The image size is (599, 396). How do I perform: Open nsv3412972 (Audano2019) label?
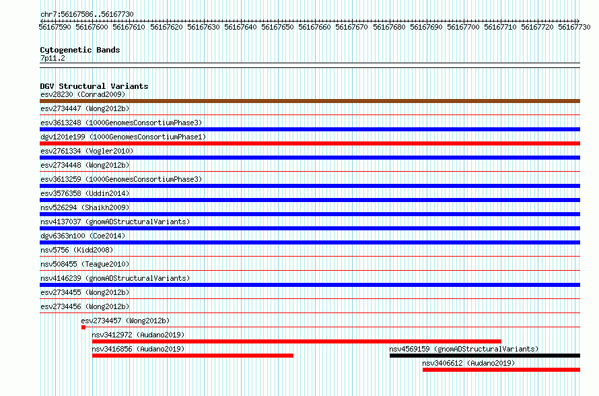tap(138, 335)
